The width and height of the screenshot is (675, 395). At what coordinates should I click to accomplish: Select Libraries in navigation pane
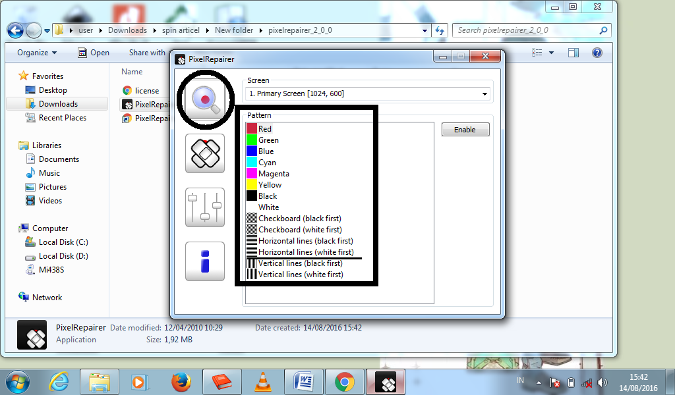click(x=40, y=145)
